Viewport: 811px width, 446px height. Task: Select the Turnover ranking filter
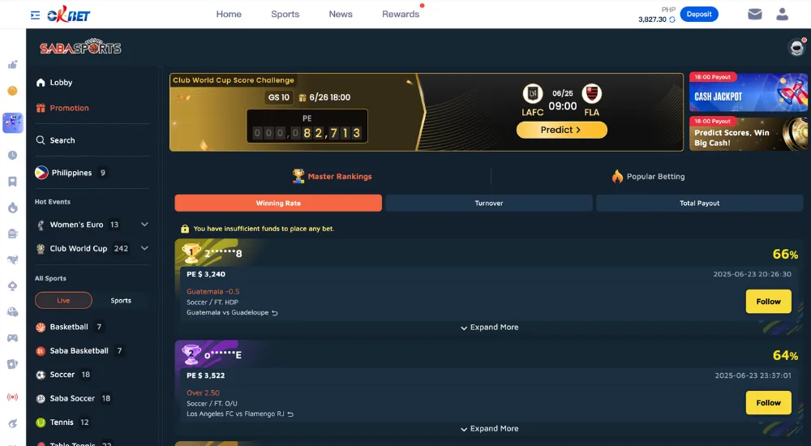[489, 204]
